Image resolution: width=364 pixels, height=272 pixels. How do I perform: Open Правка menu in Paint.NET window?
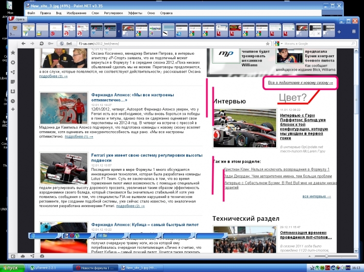click(x=45, y=13)
